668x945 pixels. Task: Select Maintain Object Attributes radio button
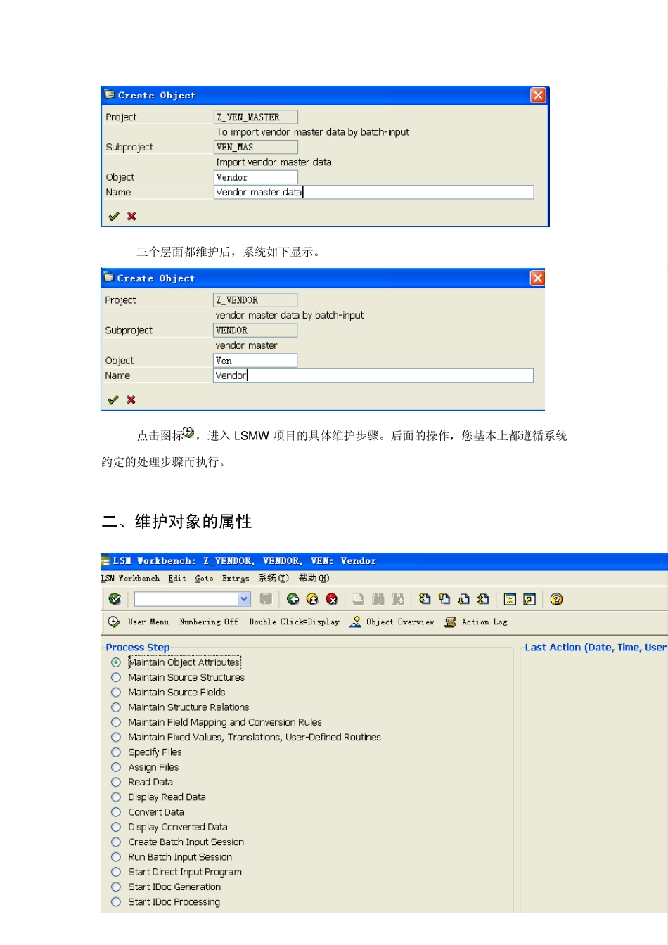point(116,662)
